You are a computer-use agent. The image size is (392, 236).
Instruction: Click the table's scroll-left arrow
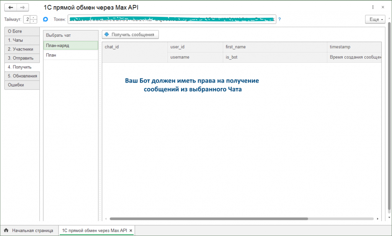pos(106,219)
